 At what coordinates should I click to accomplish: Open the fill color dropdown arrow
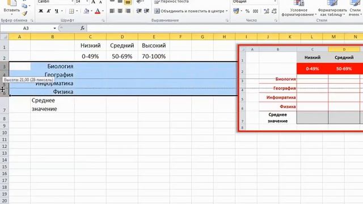click(92, 11)
